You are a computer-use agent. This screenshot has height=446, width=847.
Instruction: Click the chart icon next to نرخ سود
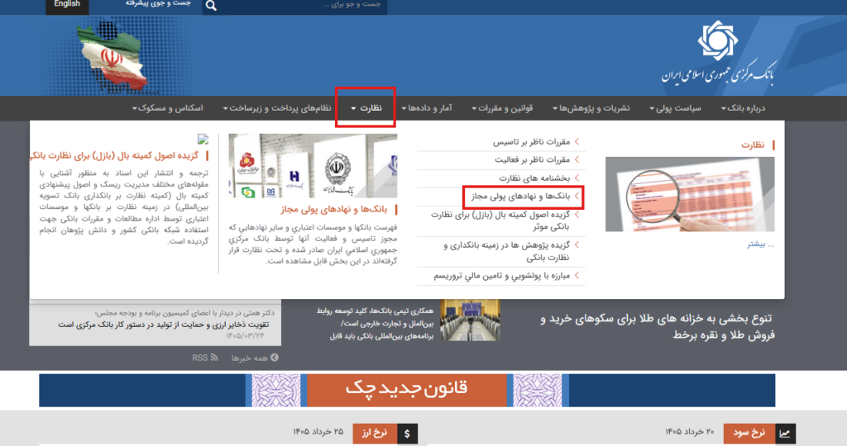784,434
